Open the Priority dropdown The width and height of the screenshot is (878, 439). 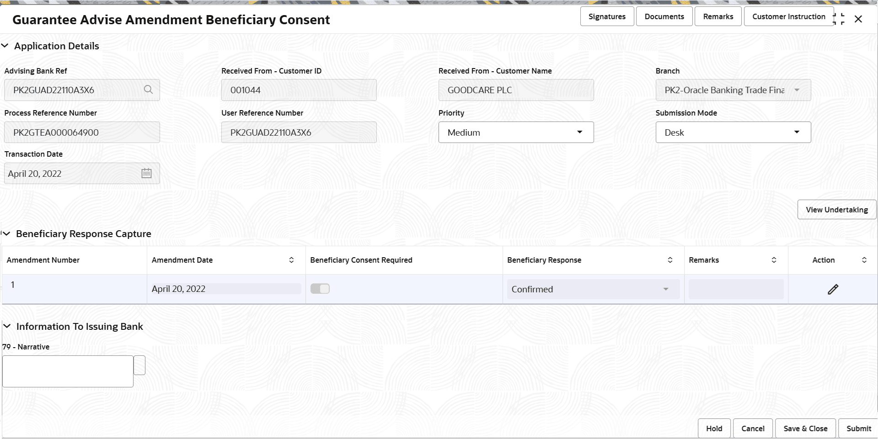[x=579, y=132]
